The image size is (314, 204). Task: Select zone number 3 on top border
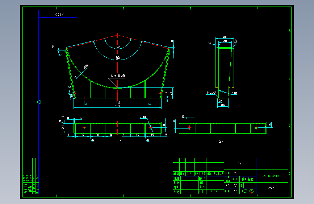191,8
